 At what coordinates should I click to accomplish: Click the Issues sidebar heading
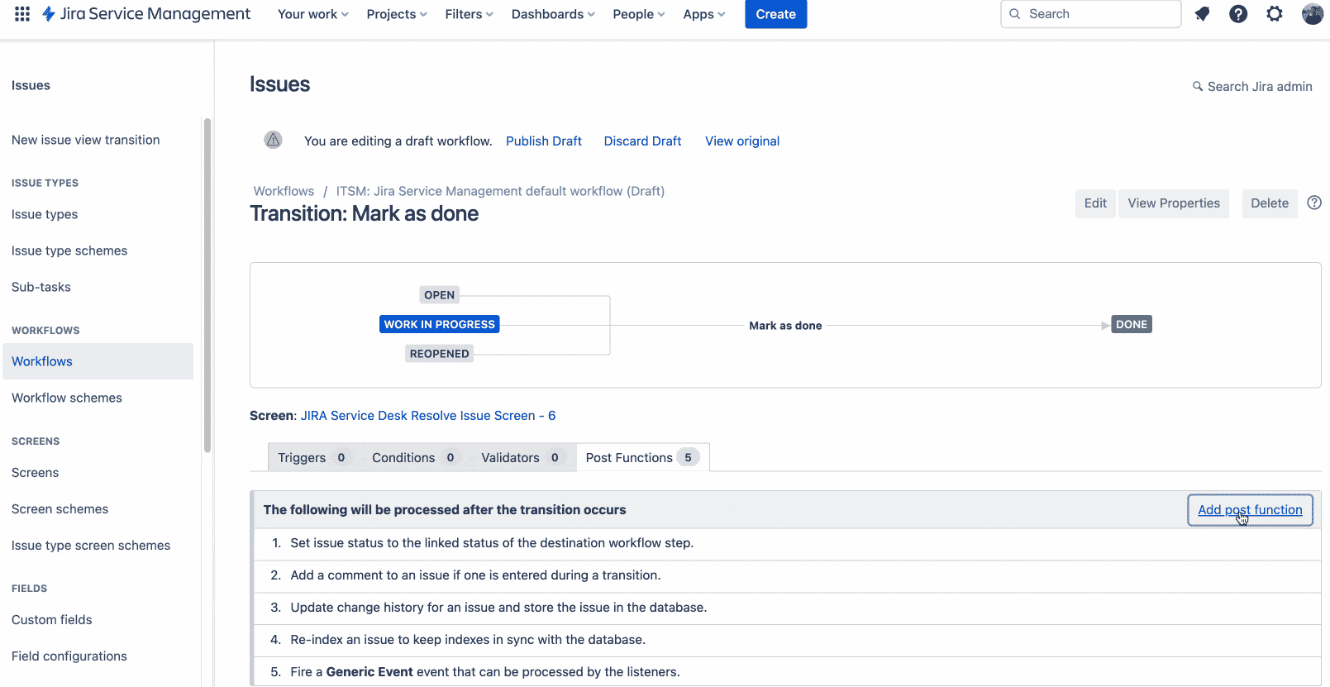click(x=31, y=85)
